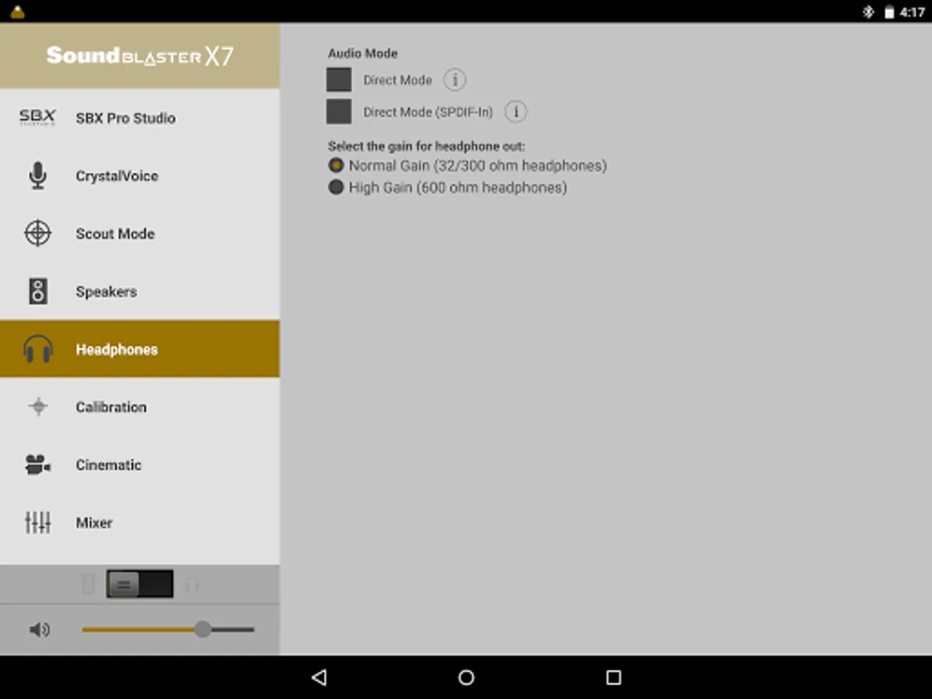Click the Sound Blaster X7 logo header
Viewport: 932px width, 699px height.
(x=140, y=56)
